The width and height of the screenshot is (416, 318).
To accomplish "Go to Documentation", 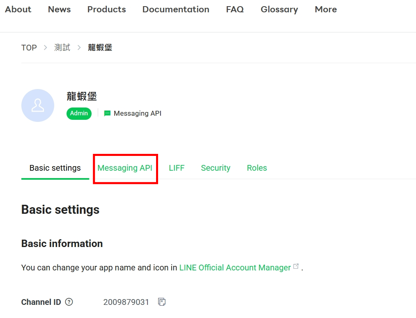I will click(176, 9).
